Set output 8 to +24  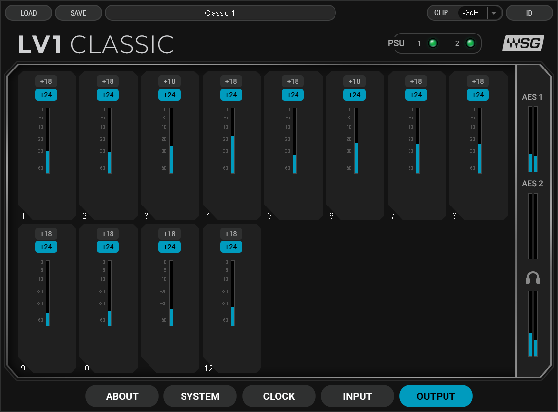[x=478, y=95]
